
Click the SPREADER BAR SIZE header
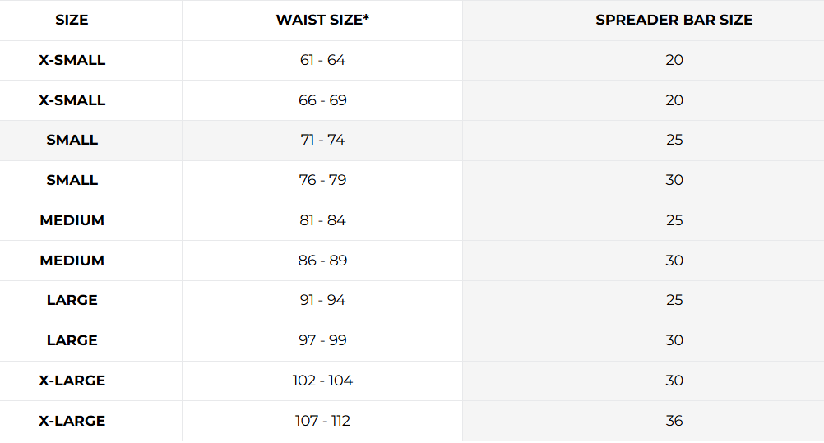674,20
